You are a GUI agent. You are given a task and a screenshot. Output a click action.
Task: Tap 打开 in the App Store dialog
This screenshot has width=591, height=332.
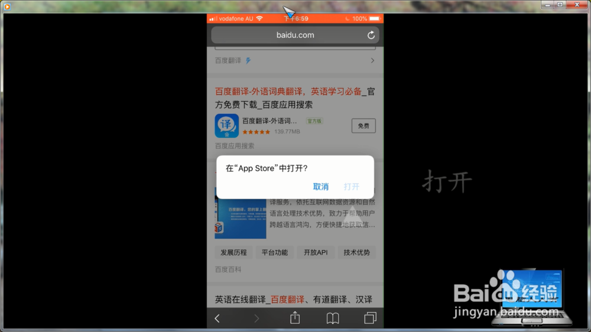pos(351,187)
